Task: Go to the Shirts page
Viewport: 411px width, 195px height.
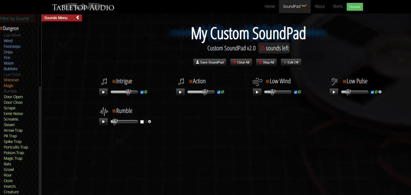Action: coord(338,6)
